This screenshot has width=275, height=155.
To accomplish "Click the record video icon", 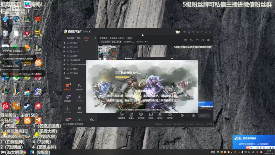I will [x=183, y=115].
